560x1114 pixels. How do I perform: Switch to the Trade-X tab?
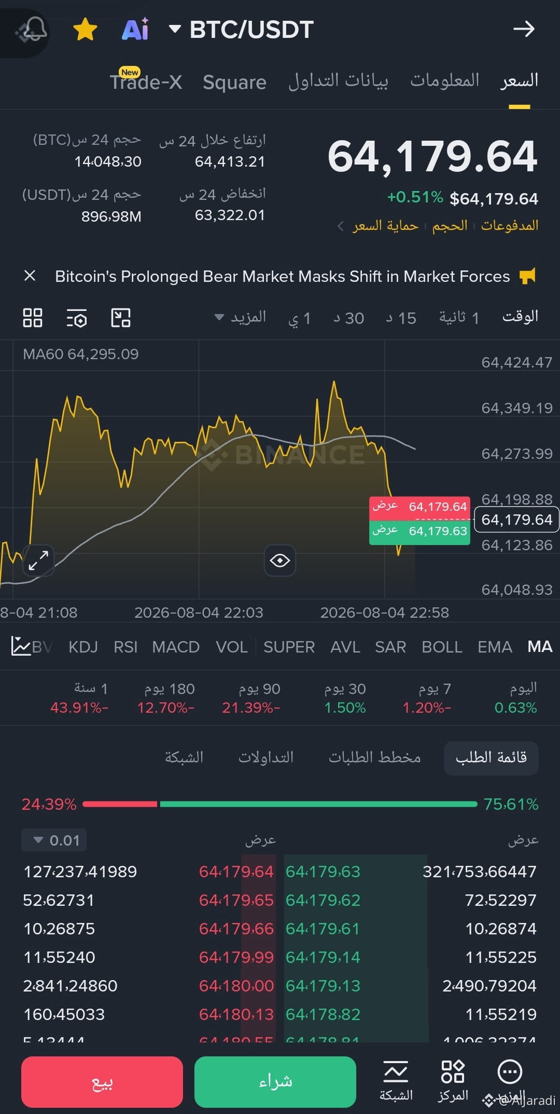point(146,81)
